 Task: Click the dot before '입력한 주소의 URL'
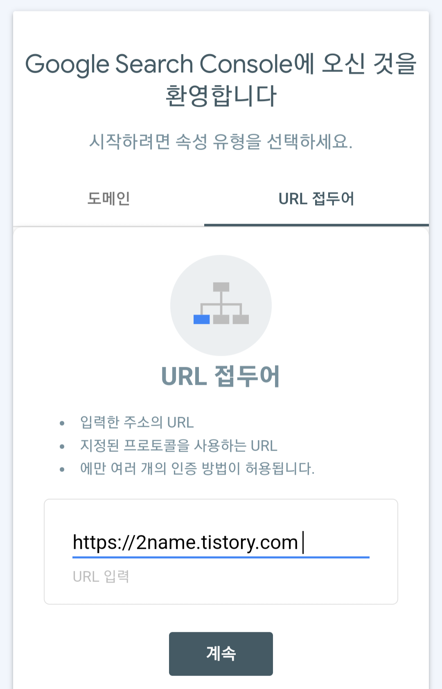click(x=62, y=423)
